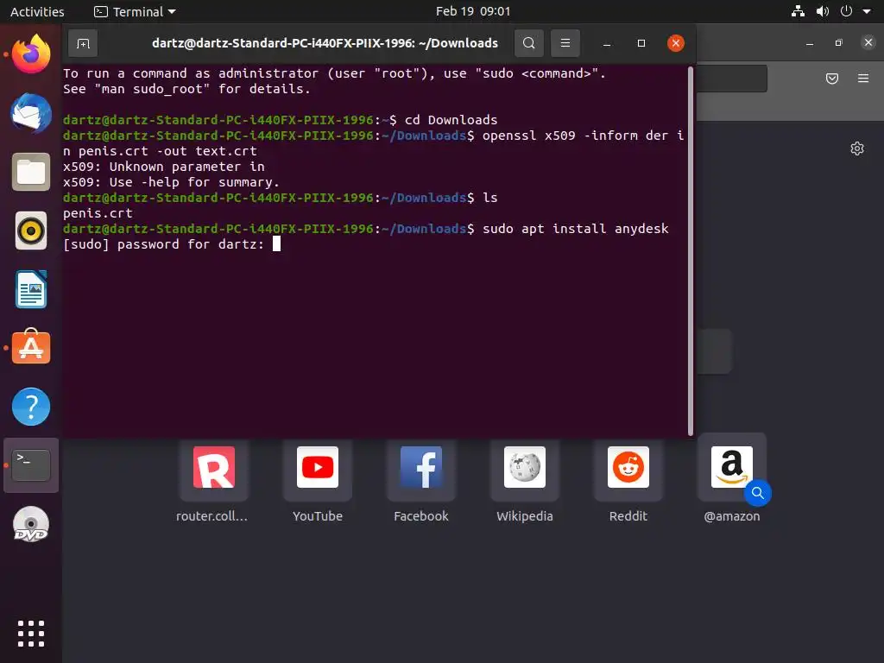Click the volume speaker icon
Screen dimensions: 884x663
click(823, 11)
